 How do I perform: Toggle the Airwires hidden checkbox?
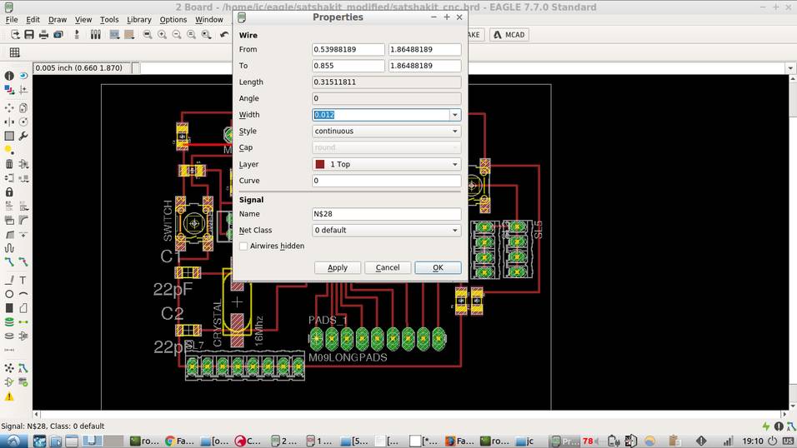click(243, 246)
